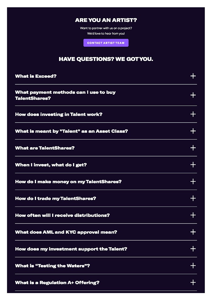Open plus icon for "How does investing in Talent work?"
This screenshot has height=300, width=212.
tap(193, 114)
